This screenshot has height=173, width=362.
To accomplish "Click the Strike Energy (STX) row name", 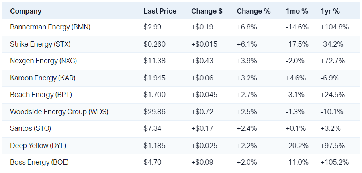I will (40, 44).
